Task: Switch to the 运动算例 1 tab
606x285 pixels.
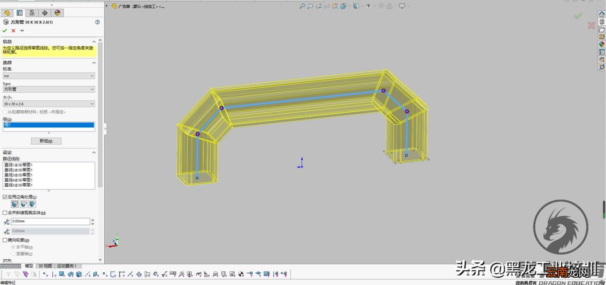Action: (67, 266)
